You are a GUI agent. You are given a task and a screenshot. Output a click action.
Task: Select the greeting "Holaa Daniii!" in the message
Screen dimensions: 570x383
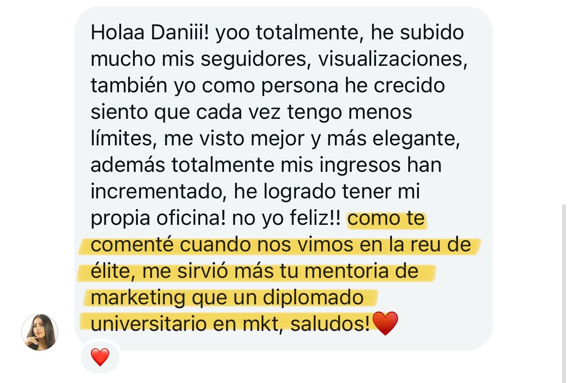click(150, 34)
